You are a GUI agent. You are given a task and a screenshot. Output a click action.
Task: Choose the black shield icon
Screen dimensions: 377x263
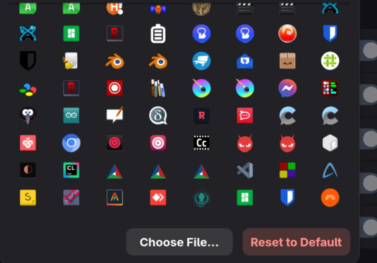tap(28, 61)
